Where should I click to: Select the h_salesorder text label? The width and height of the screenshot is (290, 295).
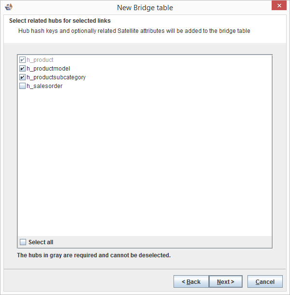(x=44, y=86)
